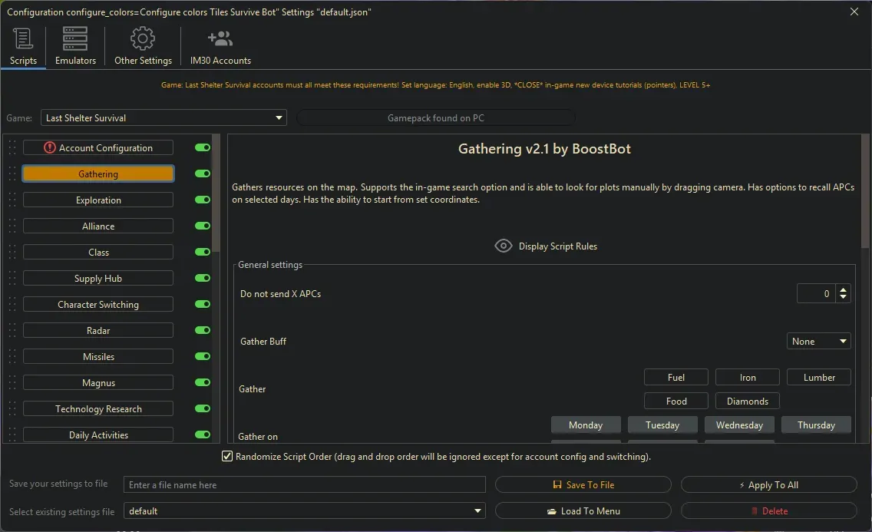This screenshot has height=532, width=872.
Task: Select the Supply Hub script
Action: pyautogui.click(x=98, y=279)
